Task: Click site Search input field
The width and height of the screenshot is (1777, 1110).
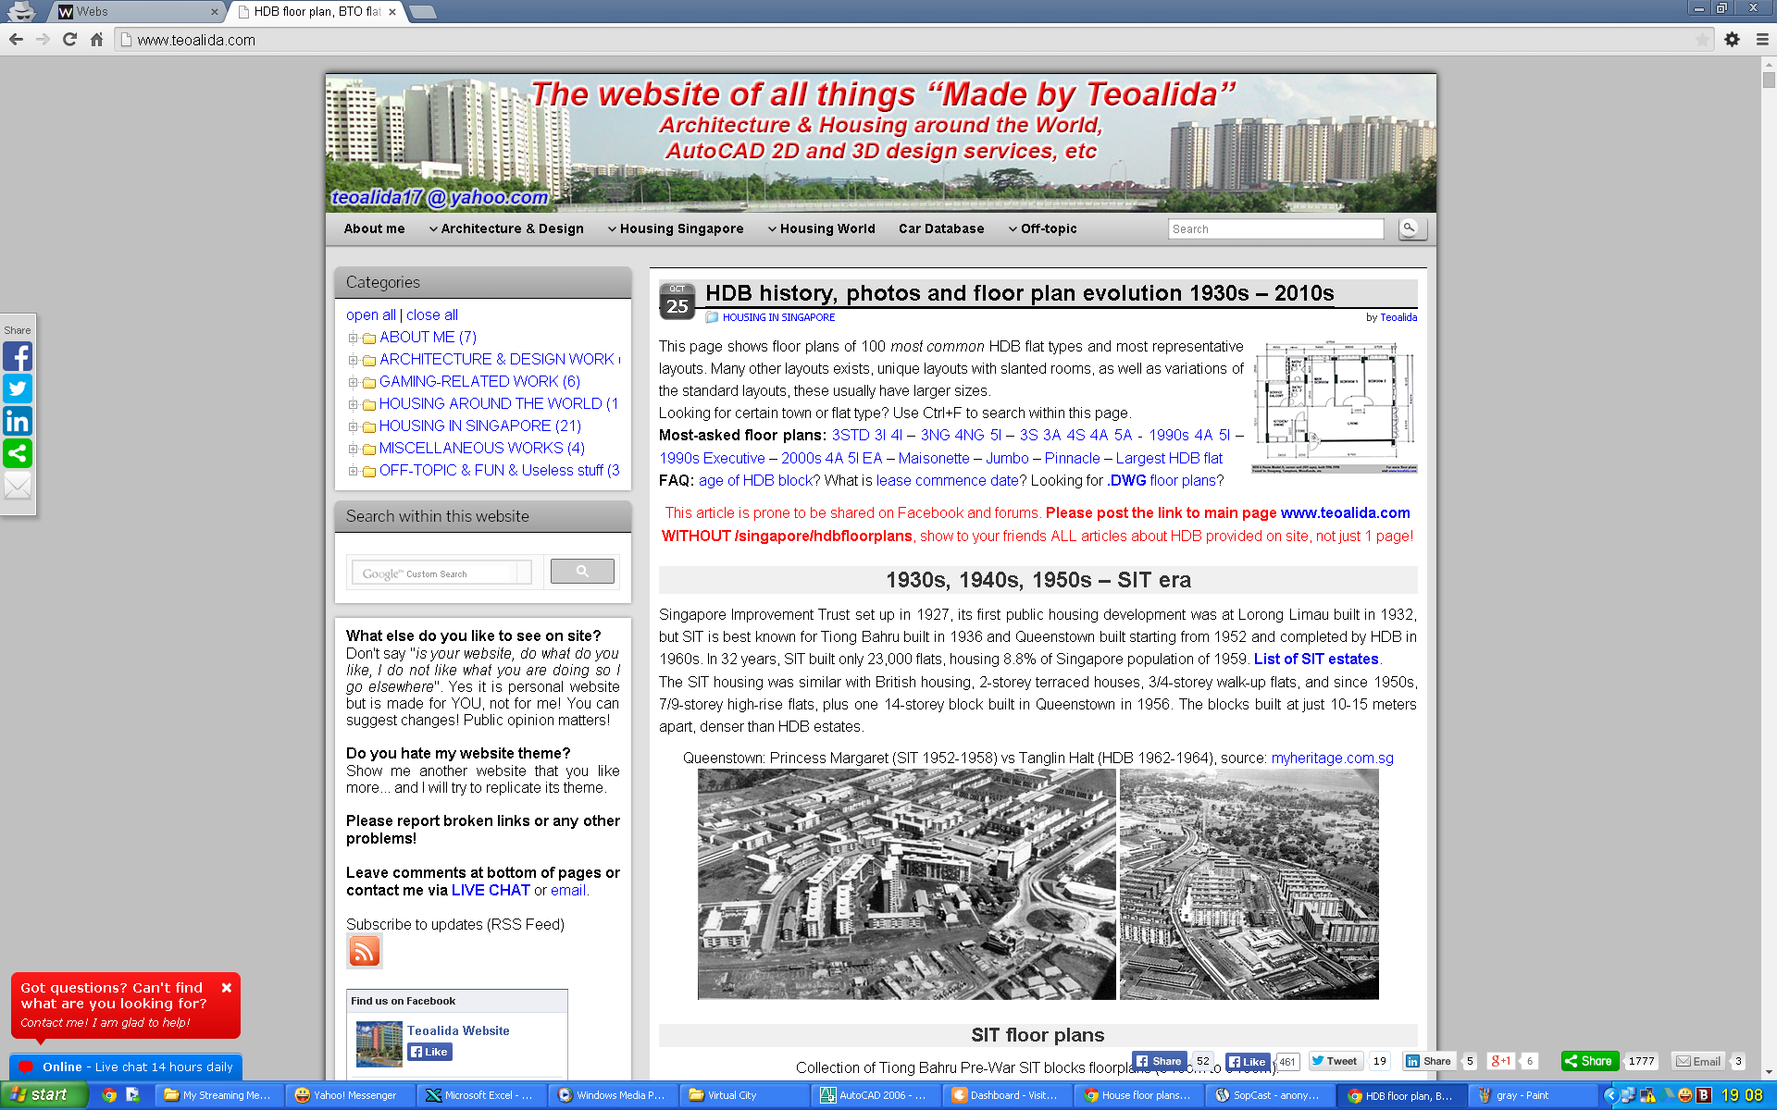Action: click(x=1275, y=228)
